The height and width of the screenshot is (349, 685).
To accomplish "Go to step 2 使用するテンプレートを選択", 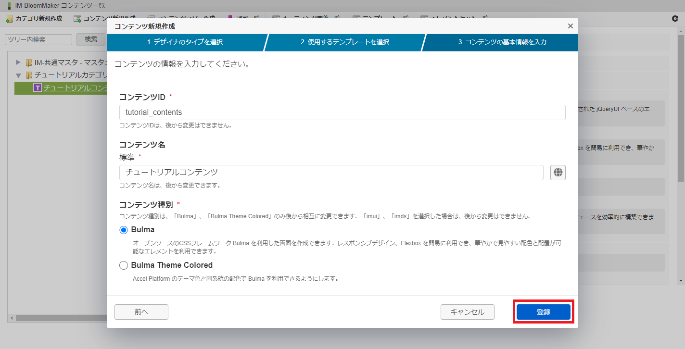I will (345, 42).
